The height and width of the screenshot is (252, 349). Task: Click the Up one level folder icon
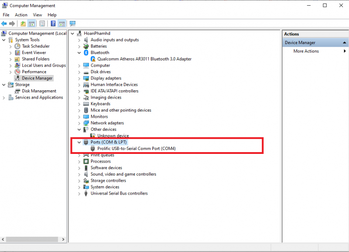pos(23,24)
